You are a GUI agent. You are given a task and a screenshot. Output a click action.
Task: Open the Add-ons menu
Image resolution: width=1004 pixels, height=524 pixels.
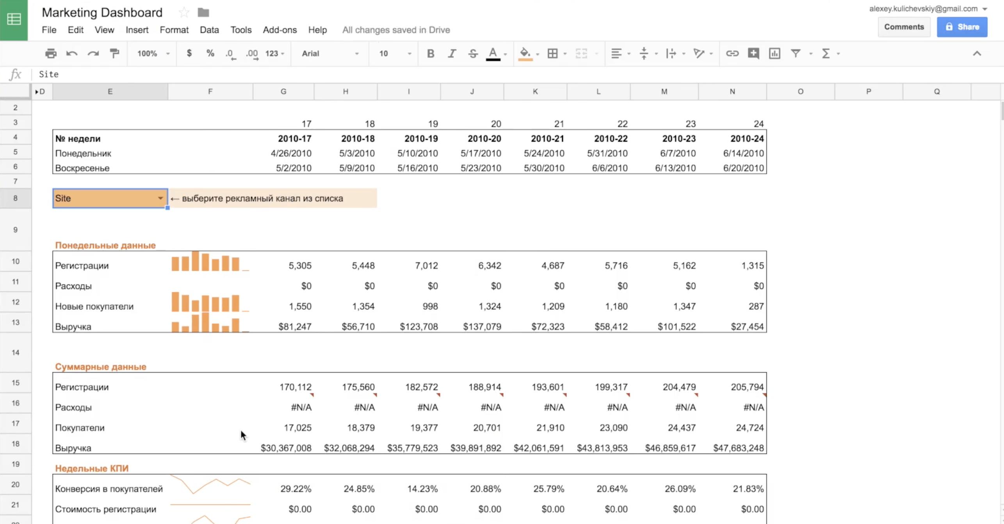(279, 30)
